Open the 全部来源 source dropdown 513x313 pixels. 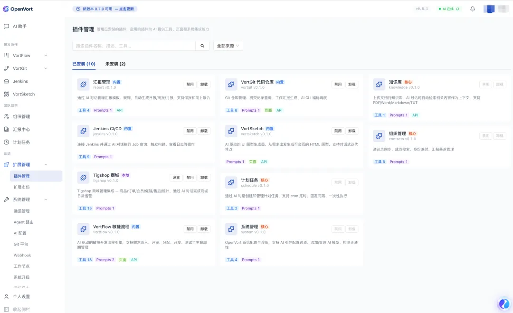tap(228, 46)
